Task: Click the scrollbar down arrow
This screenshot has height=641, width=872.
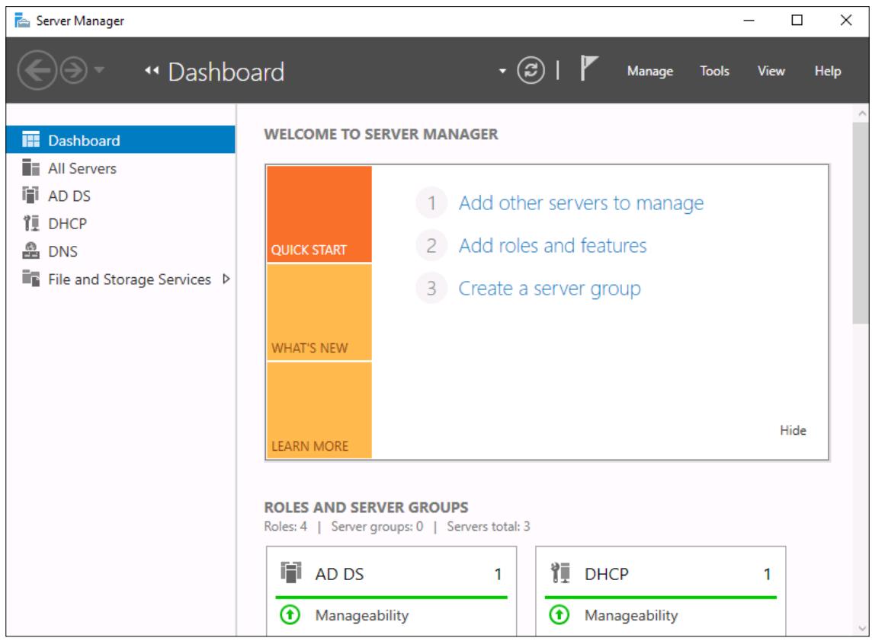Action: (x=861, y=629)
